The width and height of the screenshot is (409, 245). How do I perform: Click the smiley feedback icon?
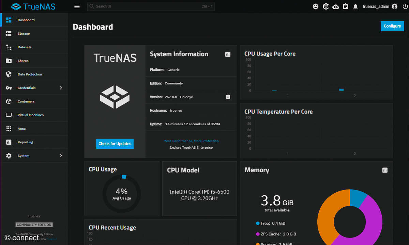[315, 6]
